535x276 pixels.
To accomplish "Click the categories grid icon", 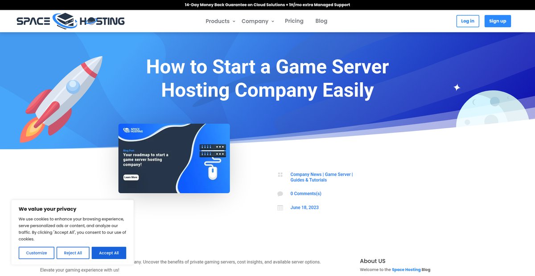I will tap(280, 175).
